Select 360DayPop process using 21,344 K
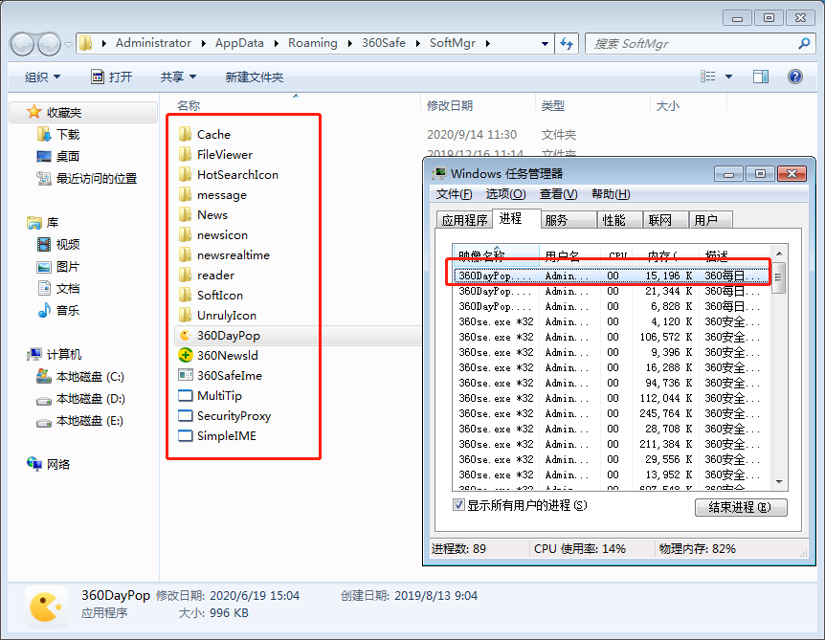 point(611,291)
